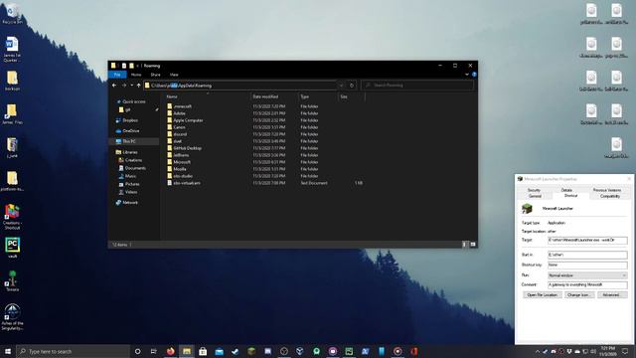Click the Search Roaming box
636x358 pixels.
[417, 86]
